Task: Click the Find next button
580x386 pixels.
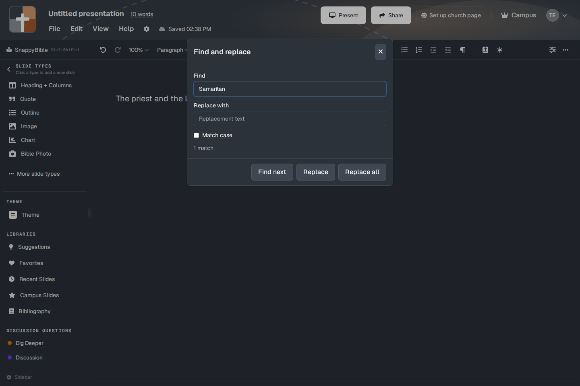Action: (272, 172)
